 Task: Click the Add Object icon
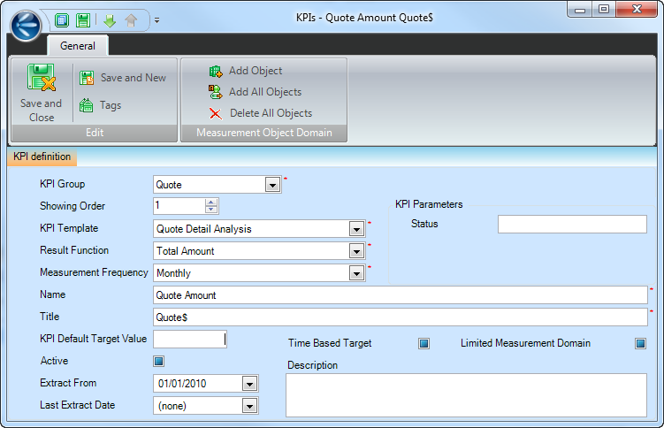click(x=216, y=71)
